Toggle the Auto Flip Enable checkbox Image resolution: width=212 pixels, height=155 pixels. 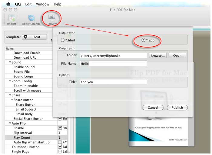coord(60,128)
